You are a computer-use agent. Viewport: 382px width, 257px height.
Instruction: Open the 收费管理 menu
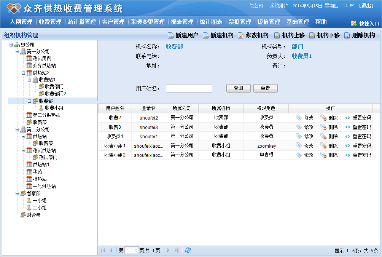(x=50, y=22)
